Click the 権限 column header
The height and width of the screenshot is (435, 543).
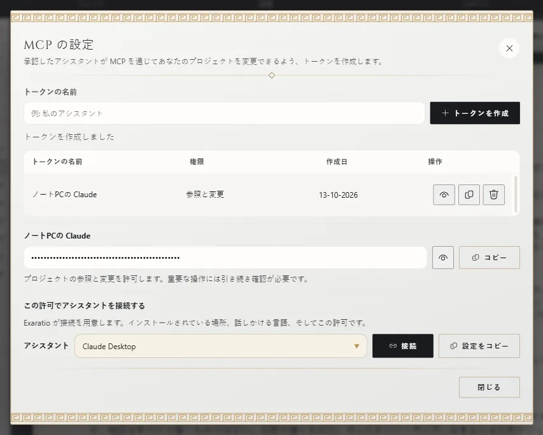(x=197, y=162)
